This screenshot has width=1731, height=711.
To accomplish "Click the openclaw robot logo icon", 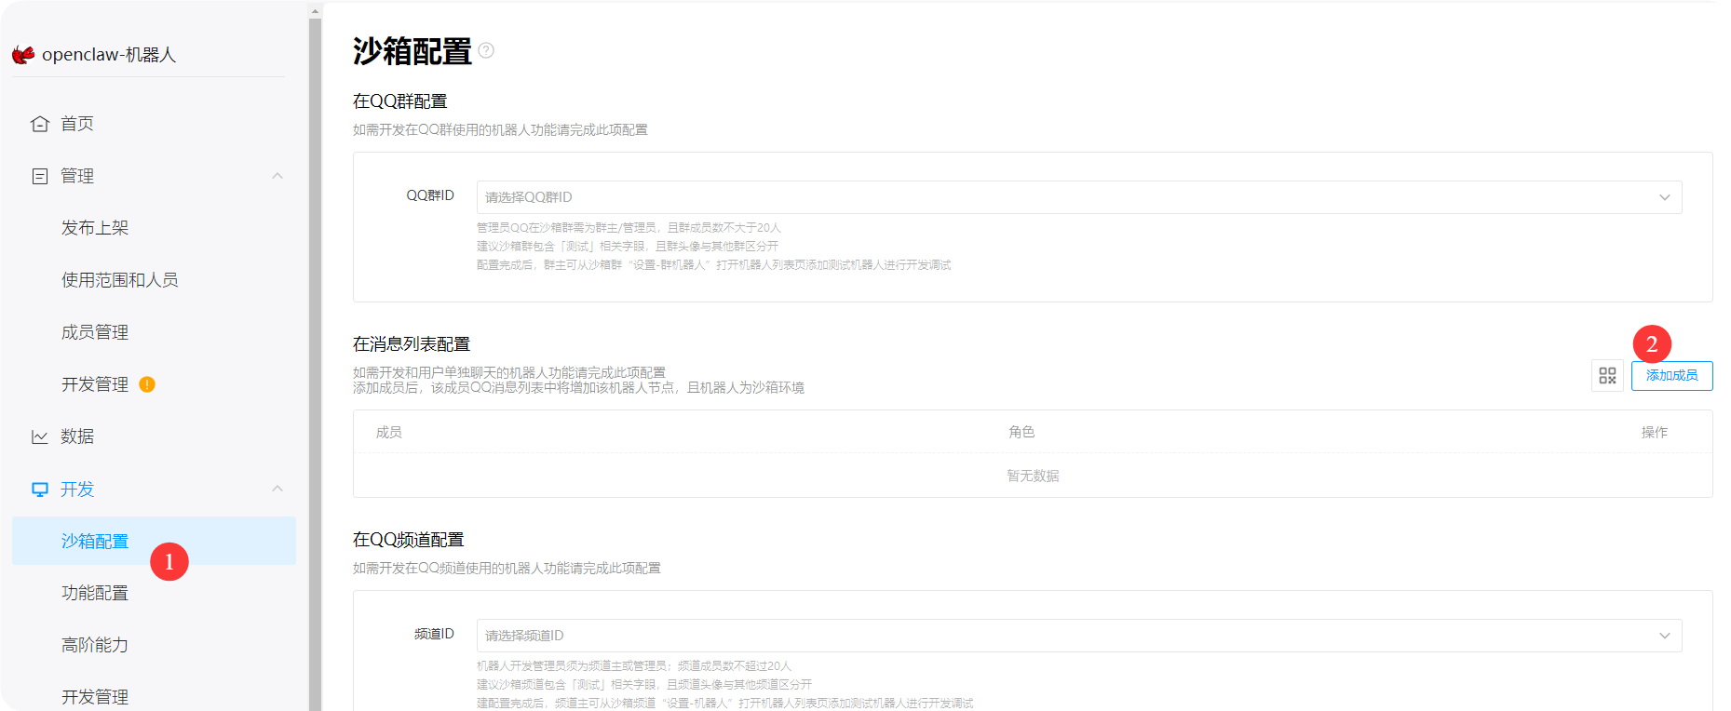I will (23, 55).
